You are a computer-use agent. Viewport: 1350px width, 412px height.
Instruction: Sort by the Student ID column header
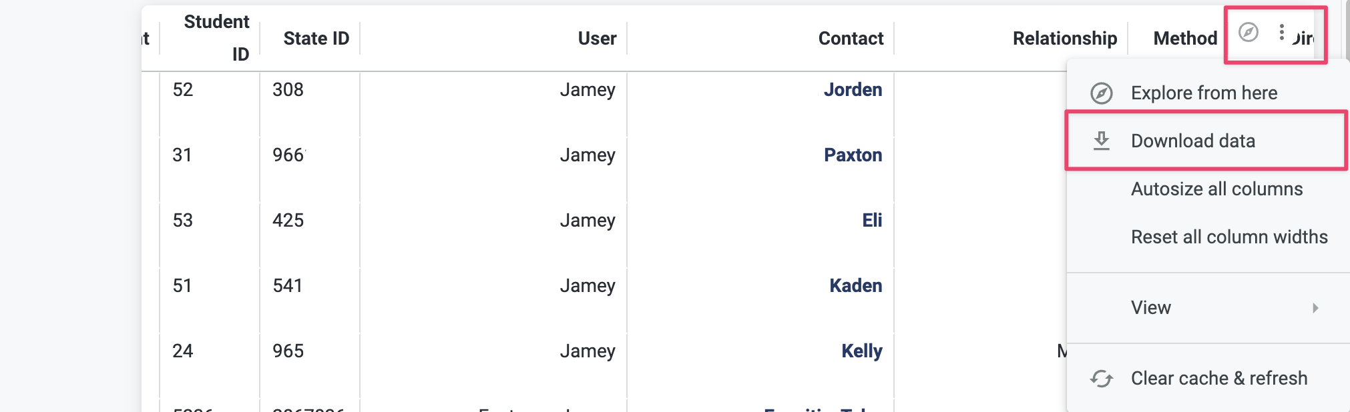(216, 38)
